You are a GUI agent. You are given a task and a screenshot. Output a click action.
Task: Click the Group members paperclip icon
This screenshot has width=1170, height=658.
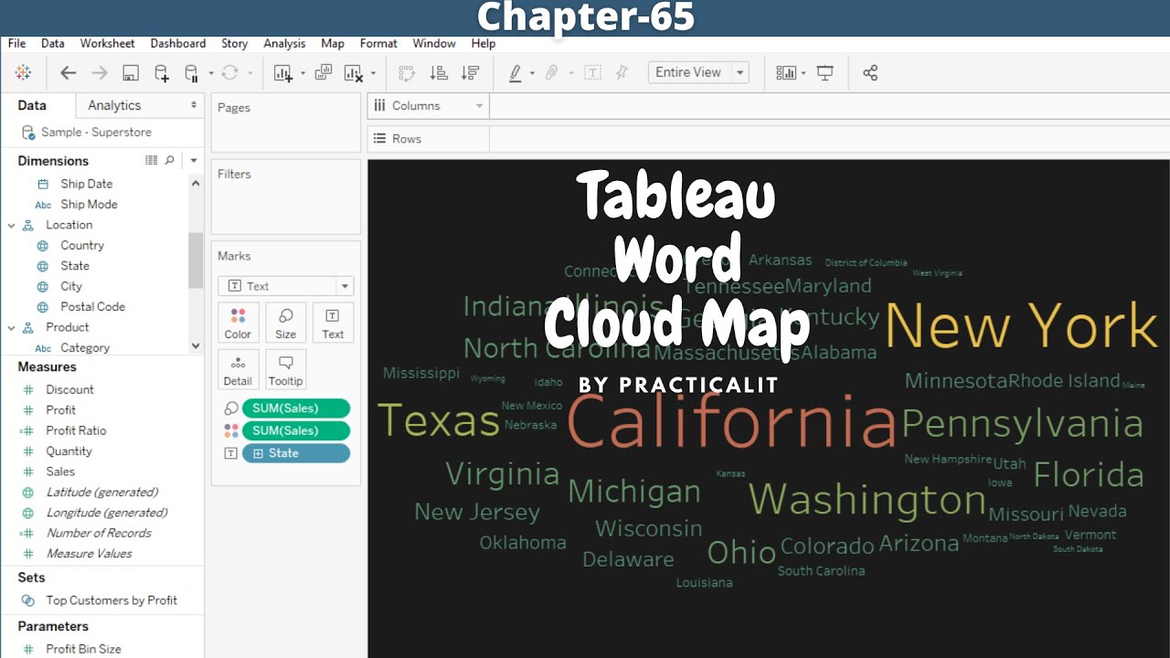coord(551,73)
